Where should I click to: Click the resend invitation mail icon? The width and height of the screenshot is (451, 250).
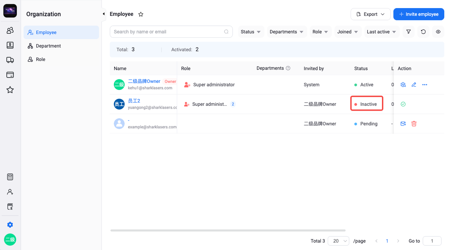pyautogui.click(x=403, y=124)
